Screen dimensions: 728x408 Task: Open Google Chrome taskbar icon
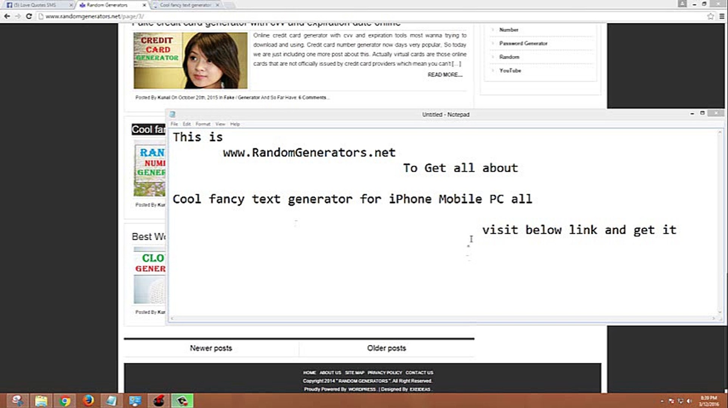coord(65,400)
